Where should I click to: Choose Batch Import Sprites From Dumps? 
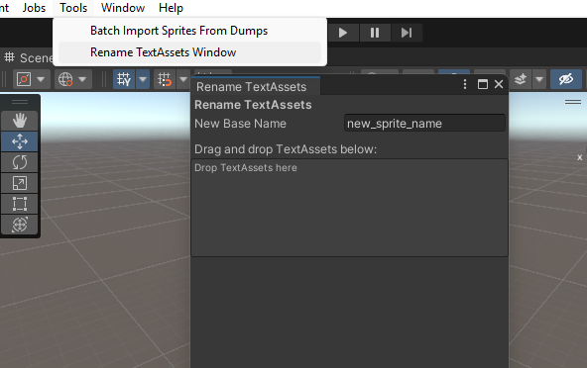(189, 31)
